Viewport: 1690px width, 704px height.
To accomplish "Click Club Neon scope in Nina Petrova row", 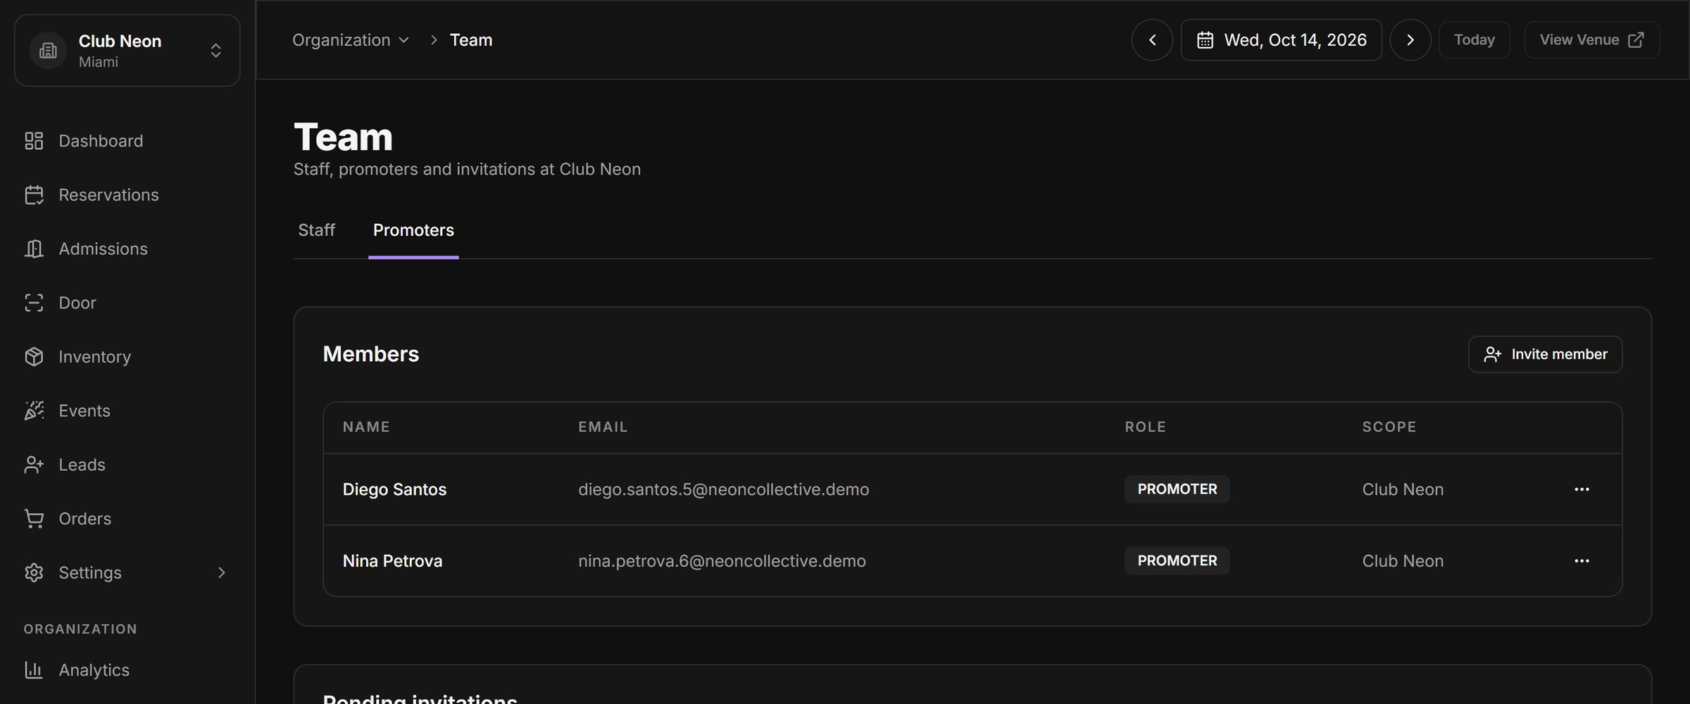I will click(x=1403, y=561).
